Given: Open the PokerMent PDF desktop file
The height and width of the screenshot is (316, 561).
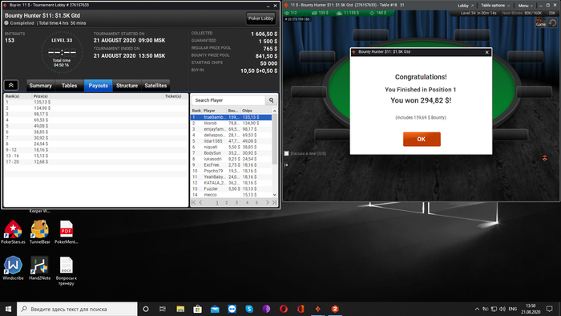Looking at the screenshot, I should [67, 232].
